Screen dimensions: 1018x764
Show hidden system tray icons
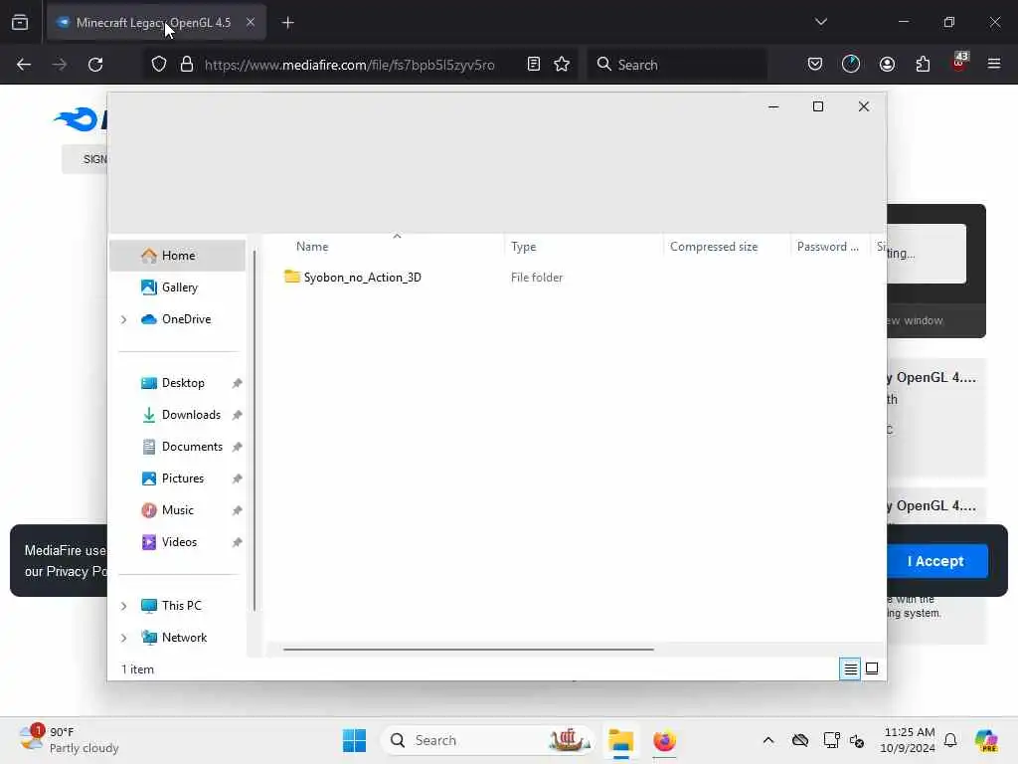click(x=768, y=740)
